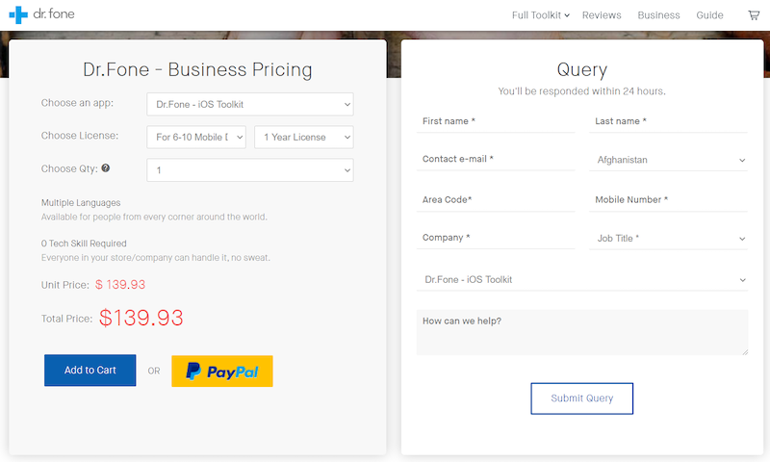Expand the Full Toolkit menu

pyautogui.click(x=541, y=15)
